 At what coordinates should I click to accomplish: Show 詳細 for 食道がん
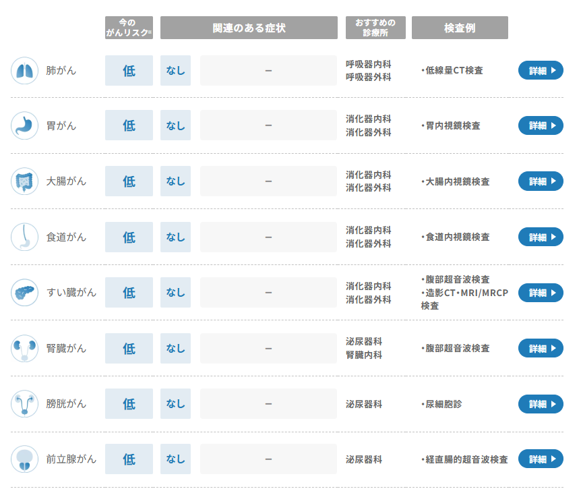point(541,237)
